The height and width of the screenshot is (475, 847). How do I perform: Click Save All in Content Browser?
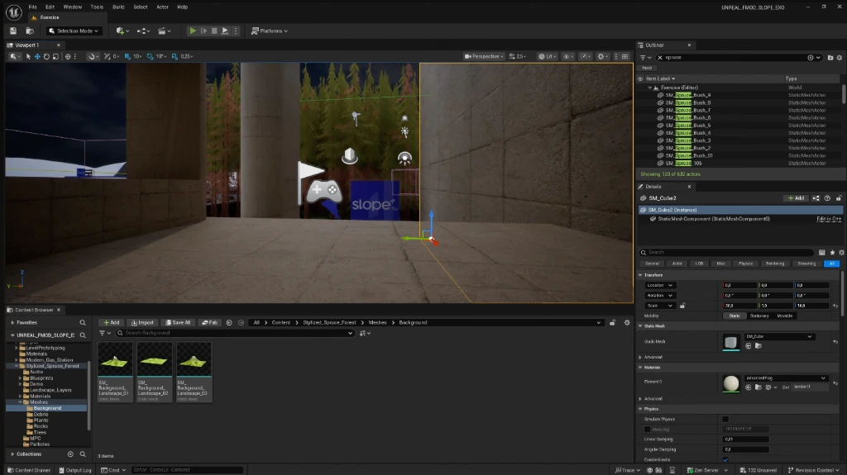coord(179,322)
